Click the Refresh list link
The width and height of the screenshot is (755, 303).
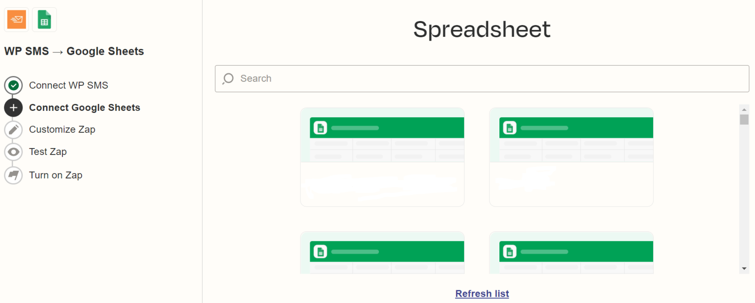point(482,293)
